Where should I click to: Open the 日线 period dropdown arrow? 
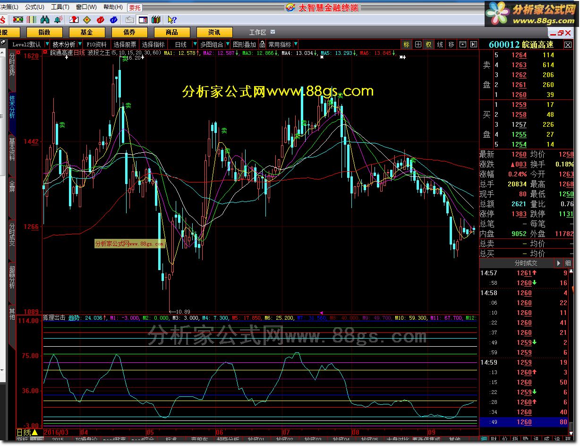click(195, 44)
